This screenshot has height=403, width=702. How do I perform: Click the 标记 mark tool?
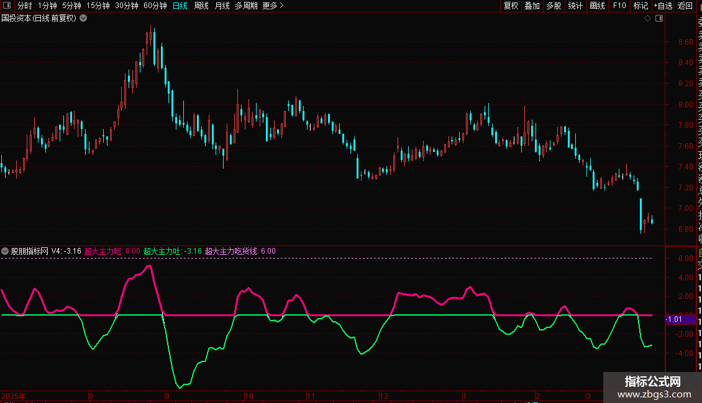click(x=640, y=6)
